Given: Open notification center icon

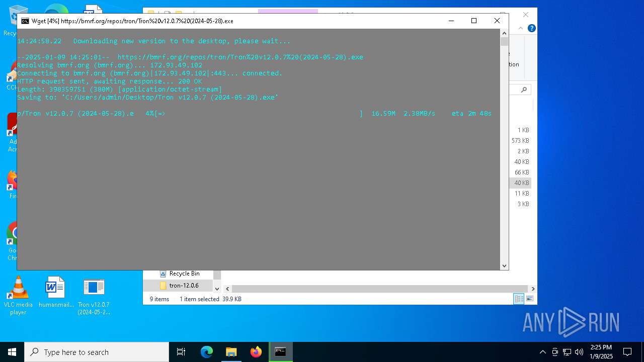Looking at the screenshot, I should 627,352.
